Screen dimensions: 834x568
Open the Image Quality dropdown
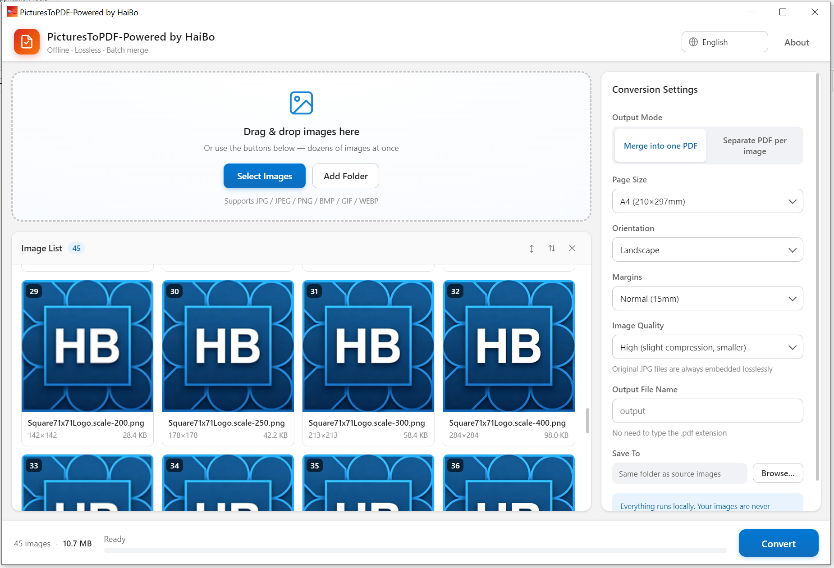click(x=707, y=347)
